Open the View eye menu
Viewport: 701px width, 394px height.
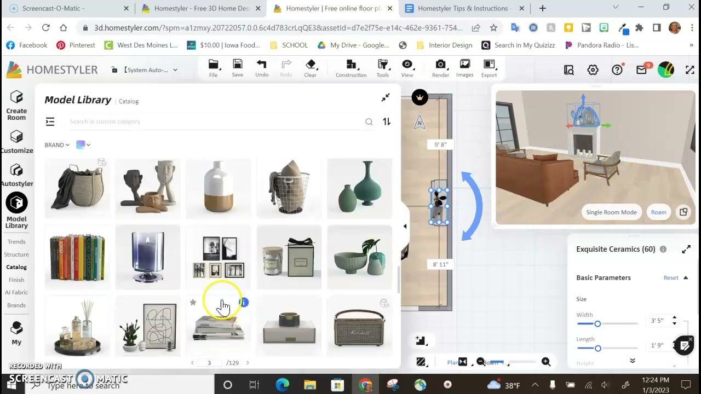(407, 68)
